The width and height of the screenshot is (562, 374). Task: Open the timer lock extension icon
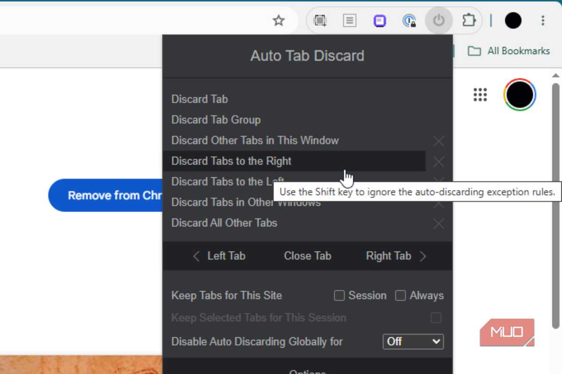(409, 20)
